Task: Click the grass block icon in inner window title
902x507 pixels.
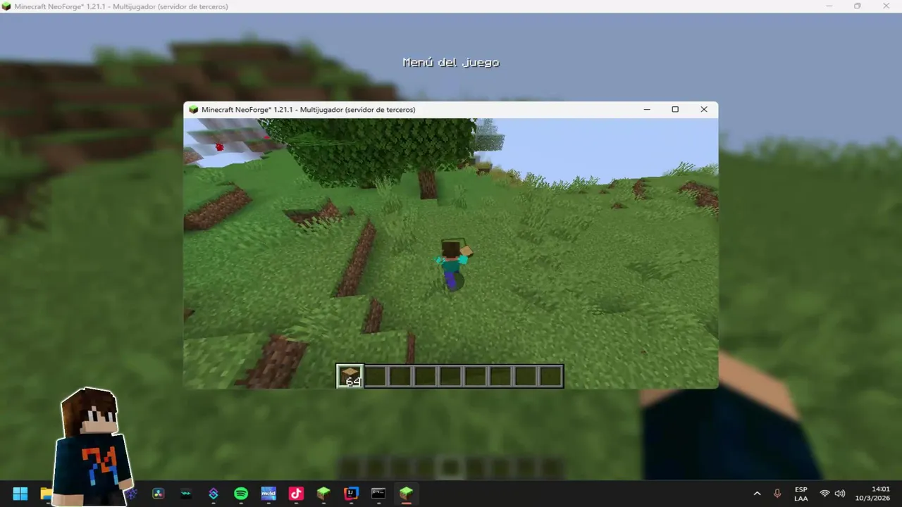Action: 193,110
